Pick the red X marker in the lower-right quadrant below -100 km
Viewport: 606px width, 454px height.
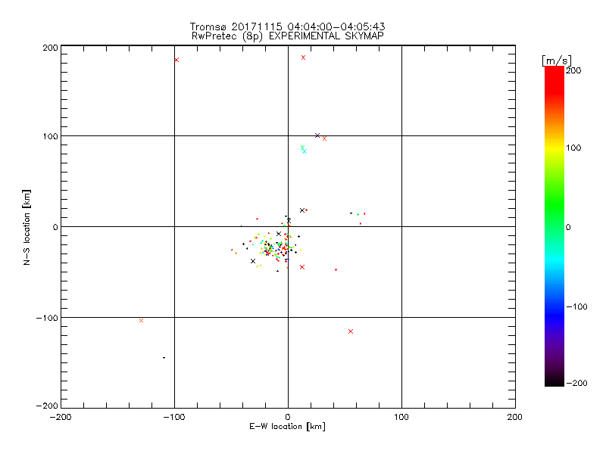coord(350,331)
